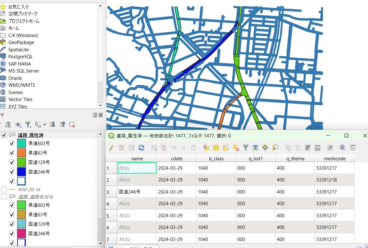
Task: Enable the N10-20_14 layer checkbox
Action: pos(4,189)
